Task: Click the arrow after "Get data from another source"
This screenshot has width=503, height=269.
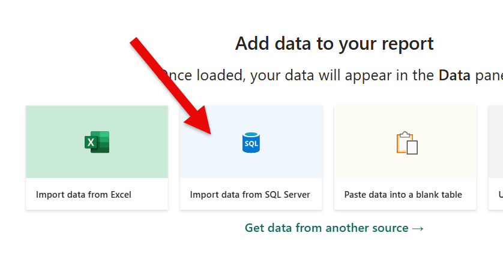Action: [418, 228]
